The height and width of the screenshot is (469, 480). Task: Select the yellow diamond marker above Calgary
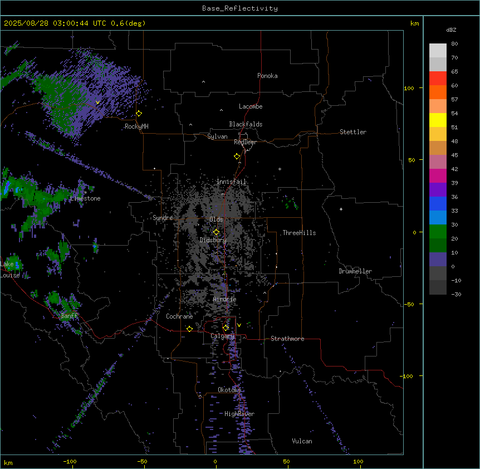point(226,328)
